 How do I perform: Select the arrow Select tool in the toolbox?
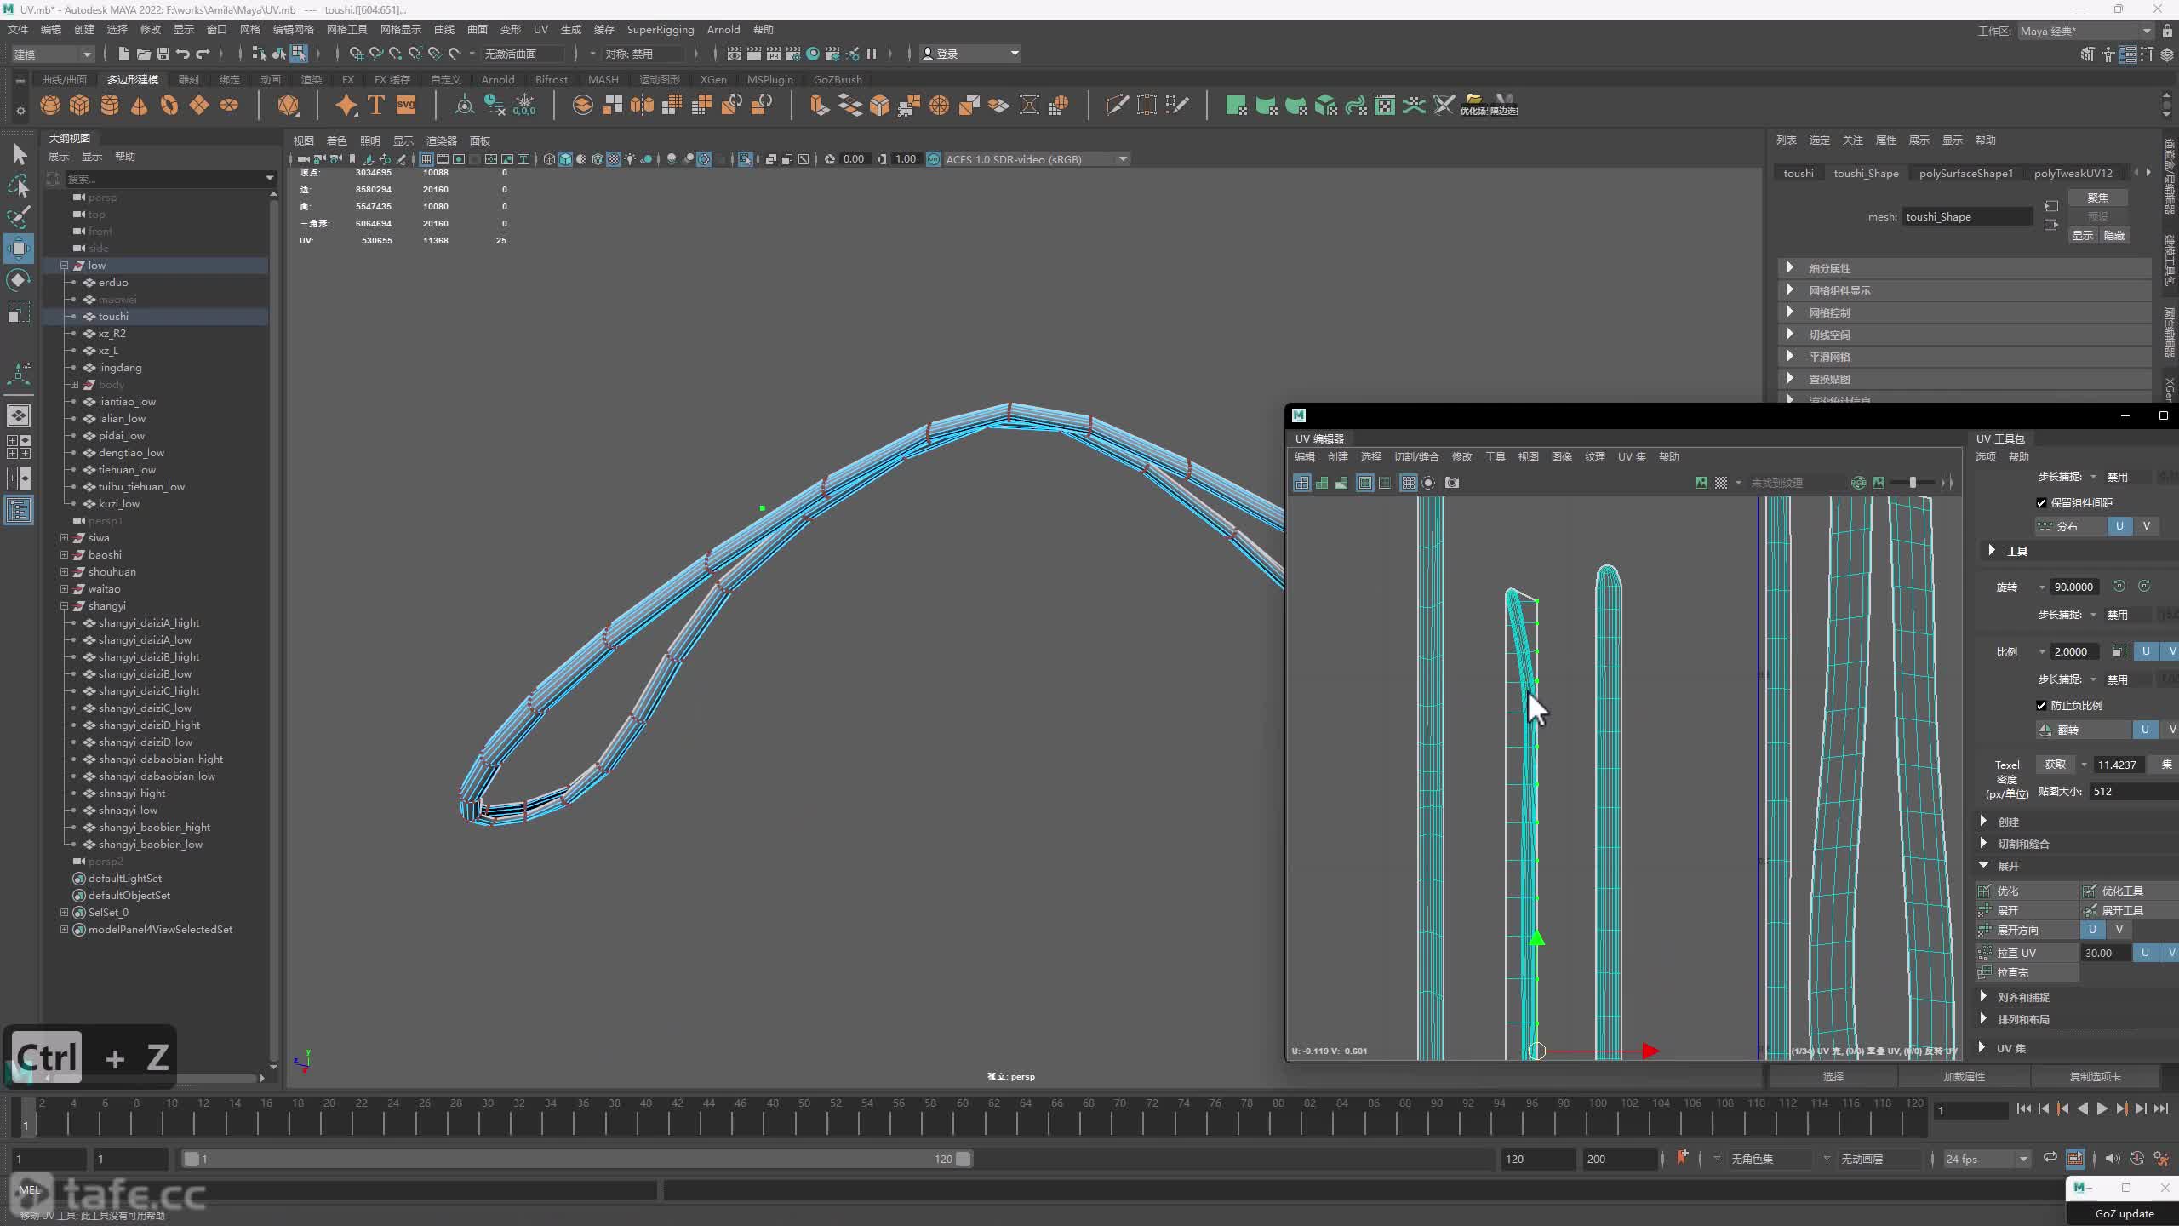[x=20, y=154]
